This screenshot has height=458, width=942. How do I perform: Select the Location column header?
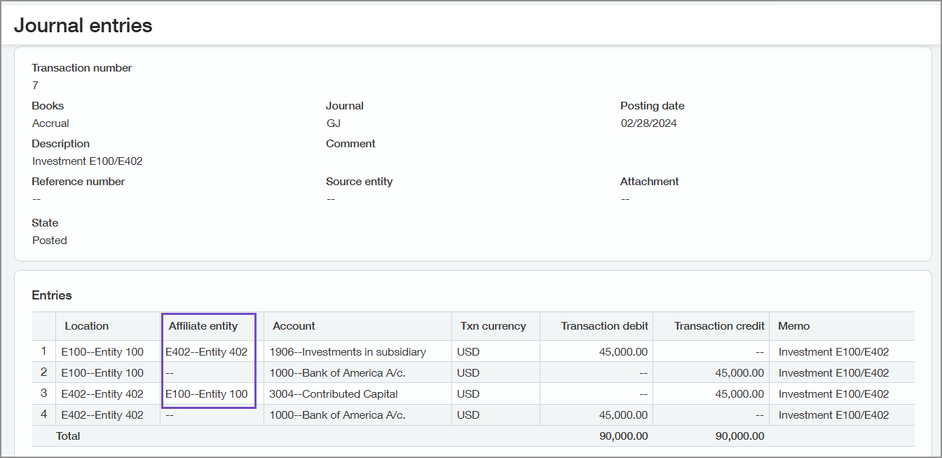87,325
